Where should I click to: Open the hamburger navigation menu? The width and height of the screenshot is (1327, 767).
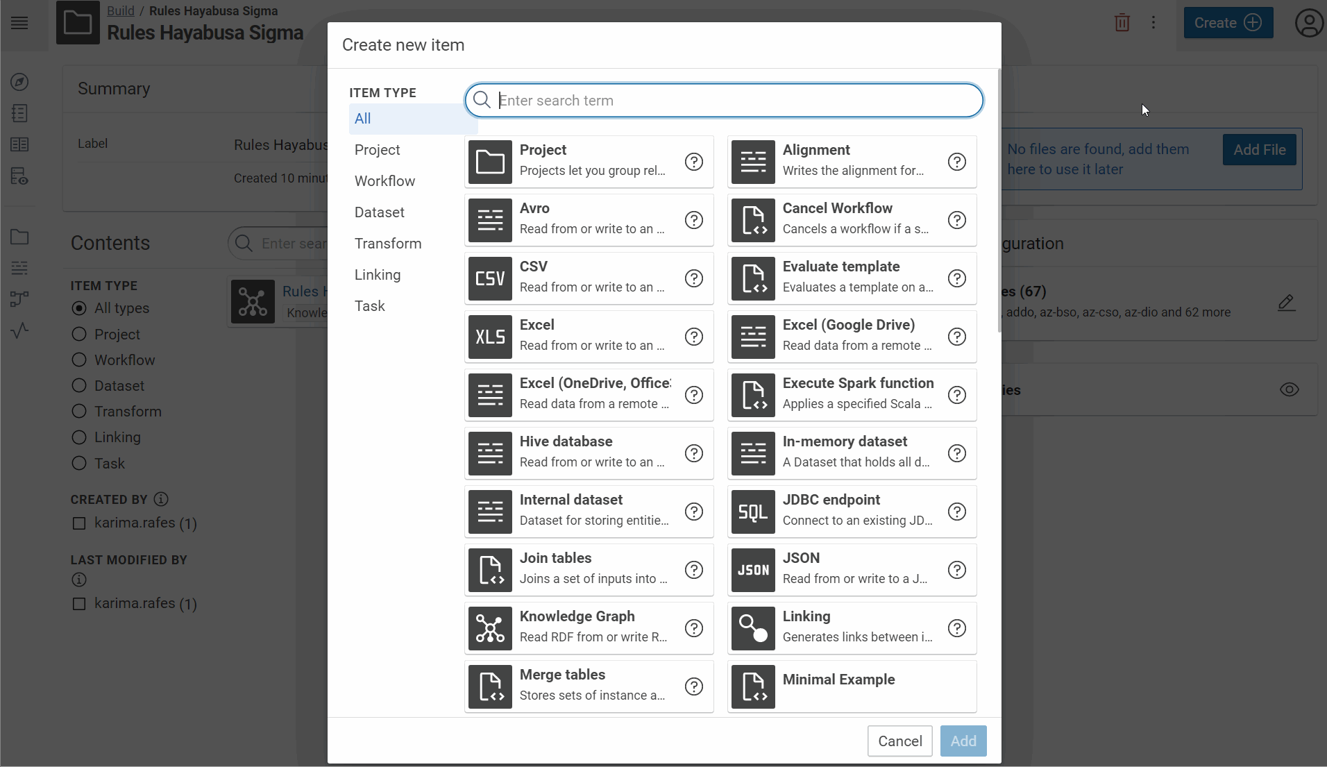pos(19,23)
